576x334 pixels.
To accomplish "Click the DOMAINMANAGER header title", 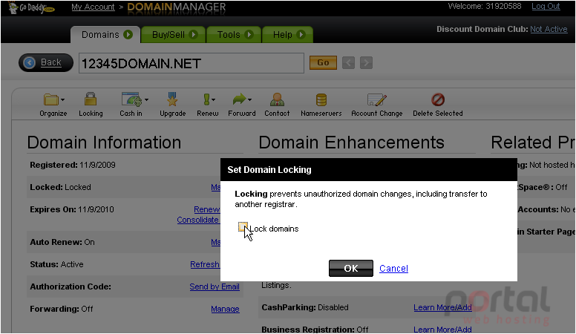I will point(177,7).
